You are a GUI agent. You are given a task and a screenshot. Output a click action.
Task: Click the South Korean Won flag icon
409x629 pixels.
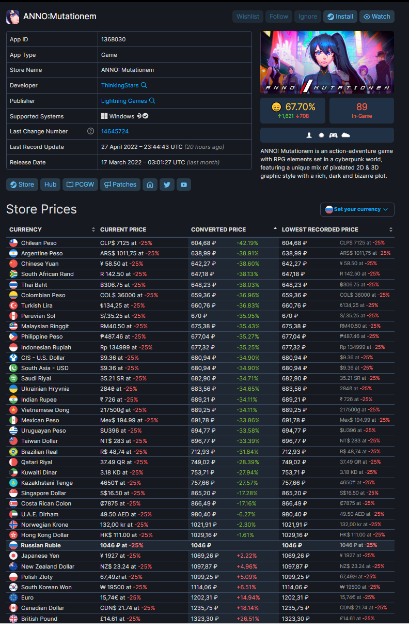point(13,587)
